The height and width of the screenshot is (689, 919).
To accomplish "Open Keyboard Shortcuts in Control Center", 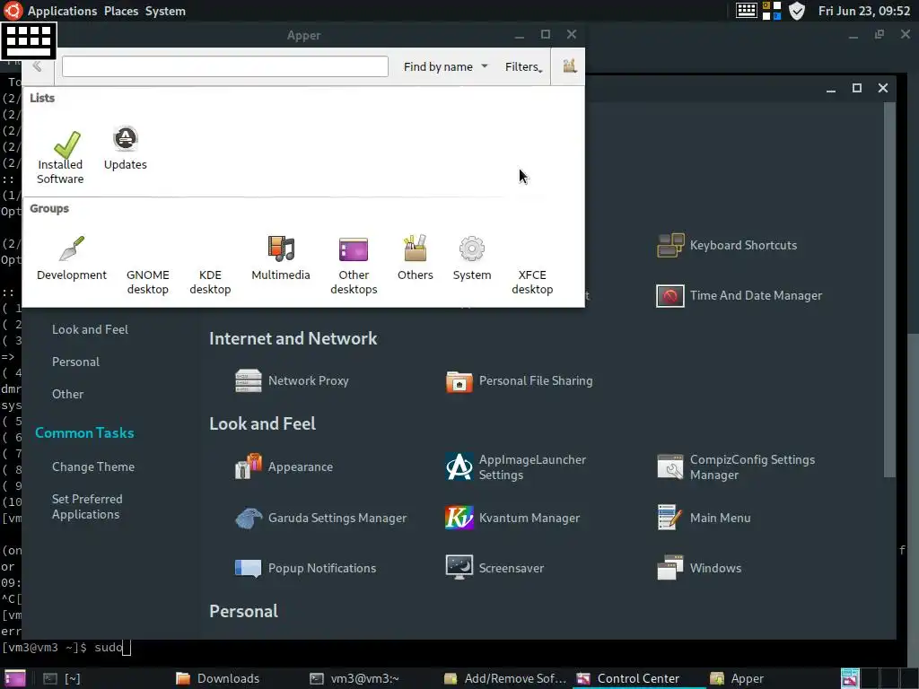I will (x=727, y=245).
